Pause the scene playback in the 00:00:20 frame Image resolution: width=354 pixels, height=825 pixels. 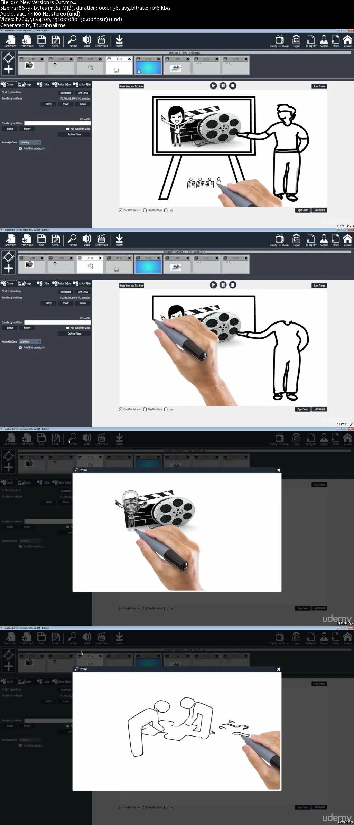coord(223,86)
